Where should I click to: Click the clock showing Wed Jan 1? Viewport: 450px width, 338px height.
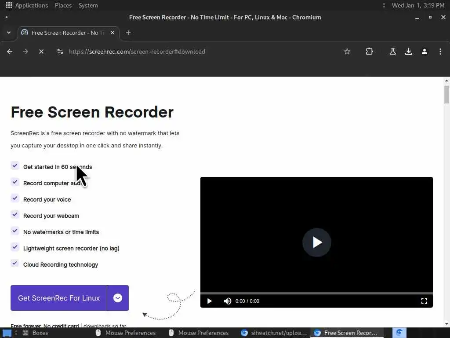[418, 5]
